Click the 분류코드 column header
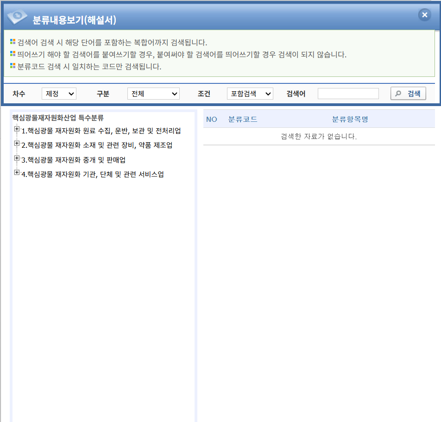 point(243,119)
